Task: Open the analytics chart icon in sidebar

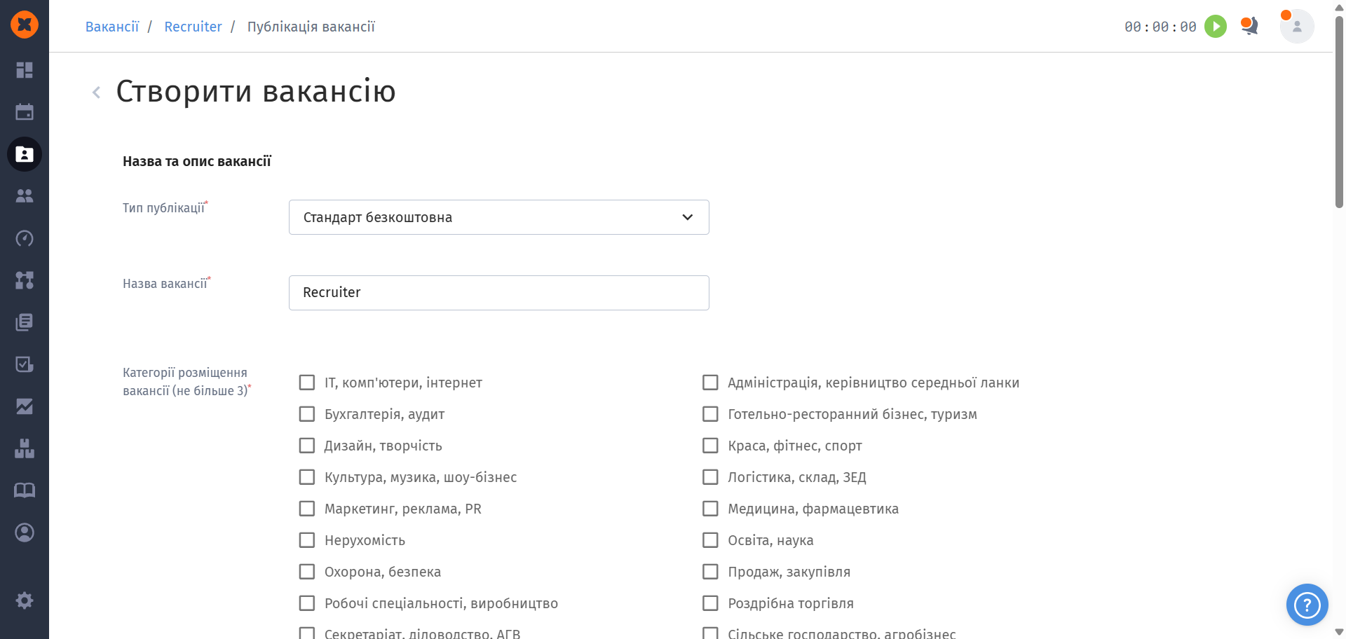Action: click(x=25, y=406)
